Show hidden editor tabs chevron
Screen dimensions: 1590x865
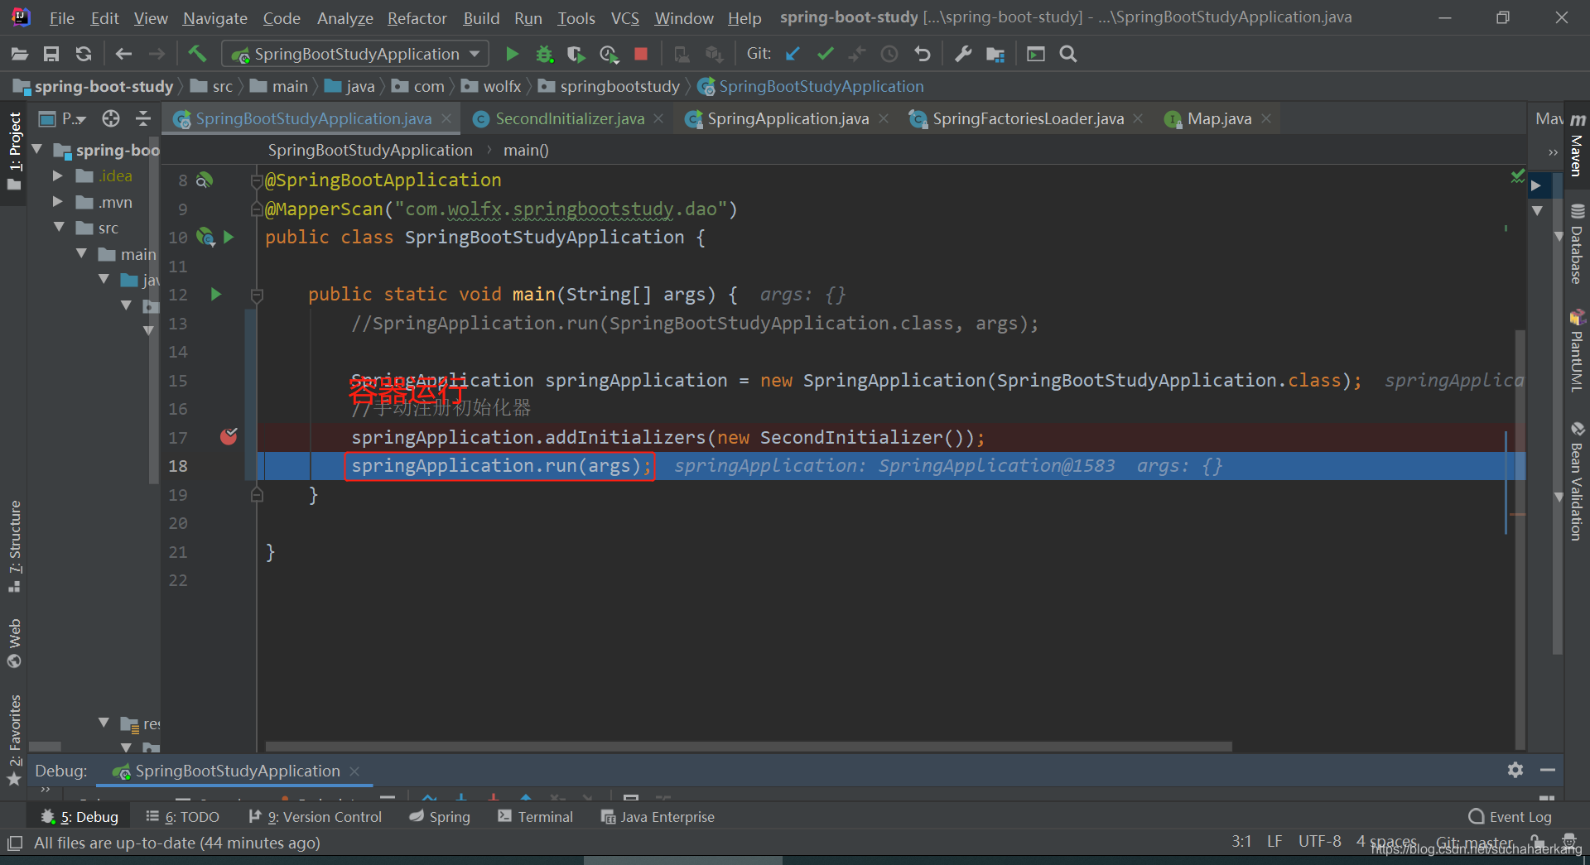click(x=1552, y=152)
